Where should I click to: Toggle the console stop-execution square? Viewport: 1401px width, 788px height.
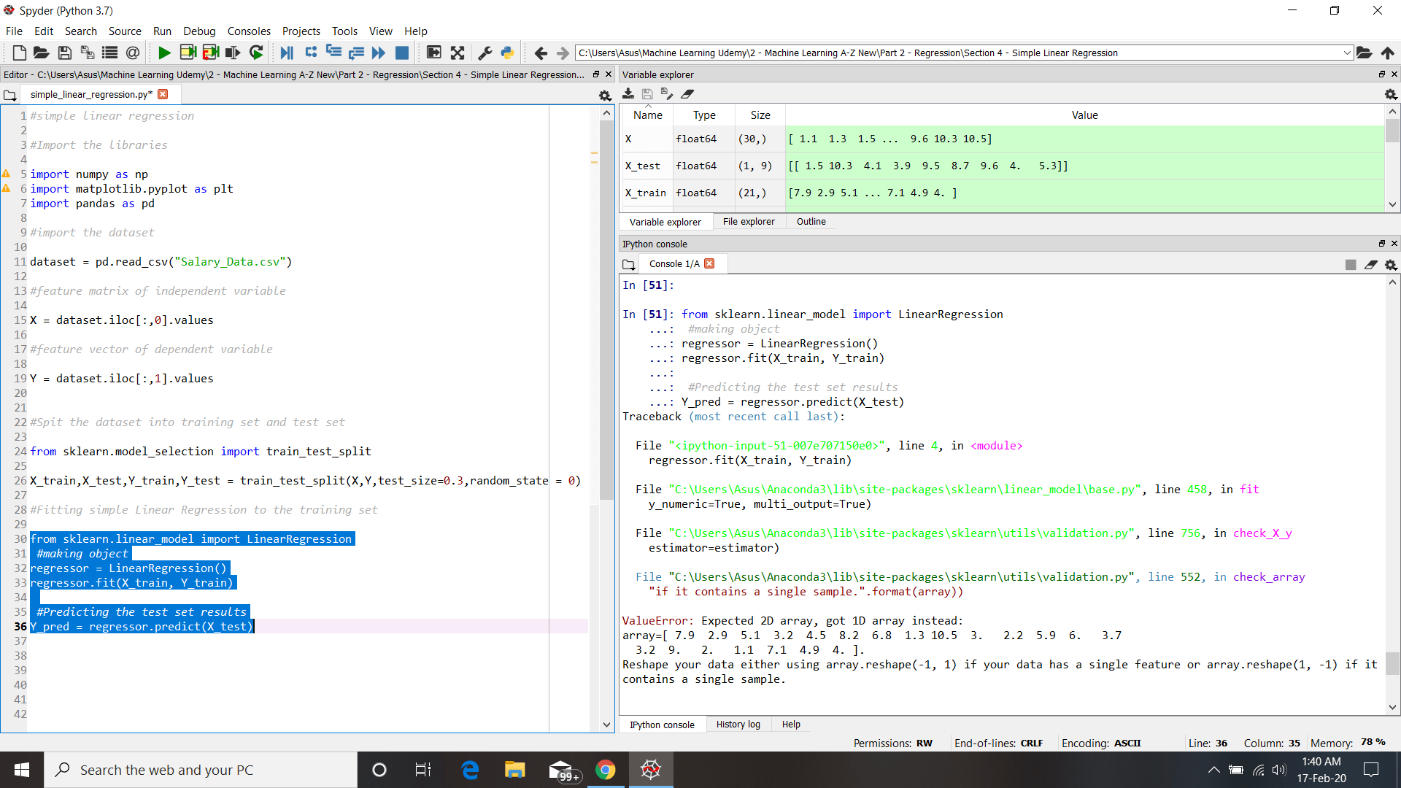[1350, 265]
